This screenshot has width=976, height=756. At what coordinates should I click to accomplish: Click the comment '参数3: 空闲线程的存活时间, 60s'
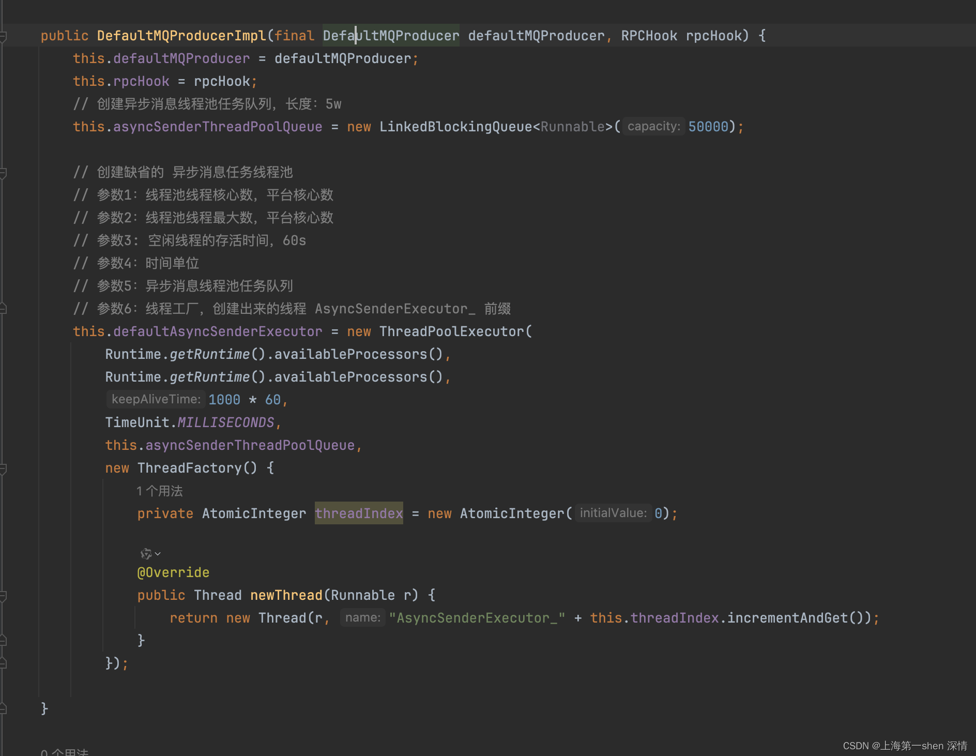click(x=190, y=240)
